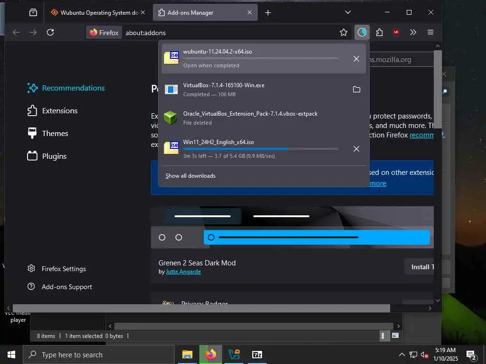Image resolution: width=486 pixels, height=364 pixels.
Task: Cancel the Win11_24H2_English_x64.iso download
Action: [356, 149]
